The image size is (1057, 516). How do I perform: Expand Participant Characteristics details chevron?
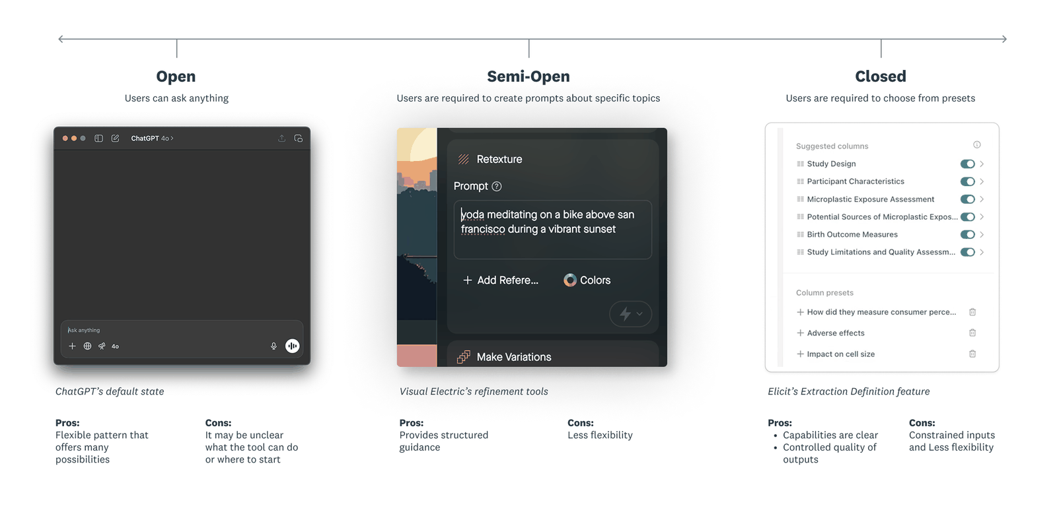(x=982, y=181)
